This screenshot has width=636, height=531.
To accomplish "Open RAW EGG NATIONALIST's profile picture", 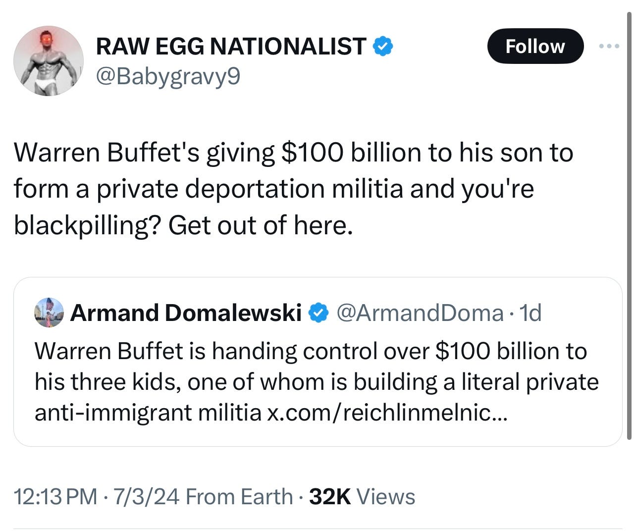I will 48,61.
